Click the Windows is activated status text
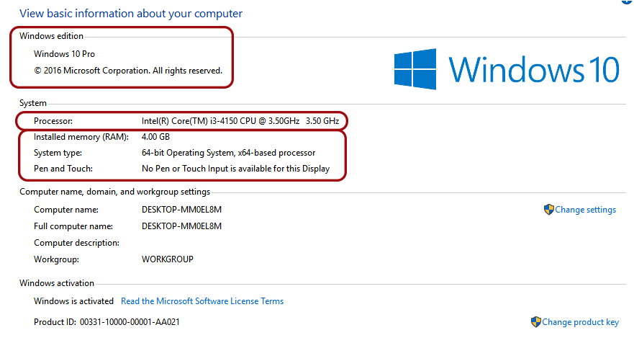Viewport: 634px width, 343px height. pos(73,301)
